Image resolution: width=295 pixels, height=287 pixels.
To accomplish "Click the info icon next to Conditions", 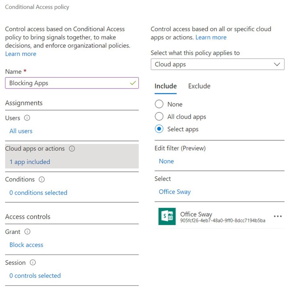I will pos(42,179).
